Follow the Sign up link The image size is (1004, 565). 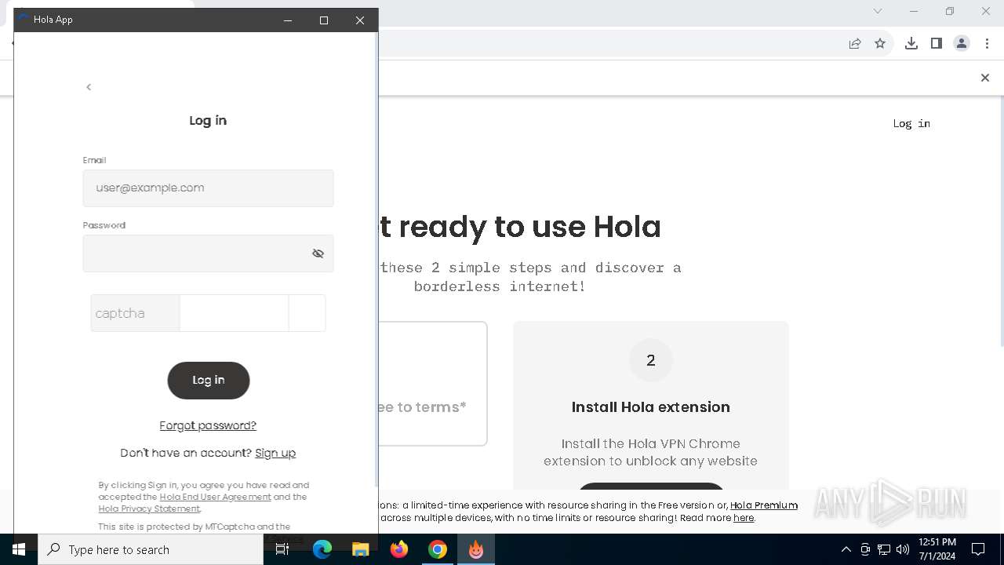tap(275, 453)
